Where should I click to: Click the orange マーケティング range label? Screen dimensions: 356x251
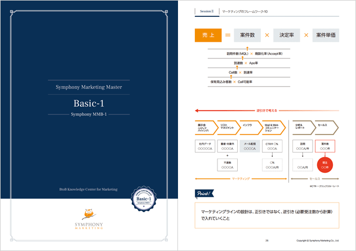[241, 178]
